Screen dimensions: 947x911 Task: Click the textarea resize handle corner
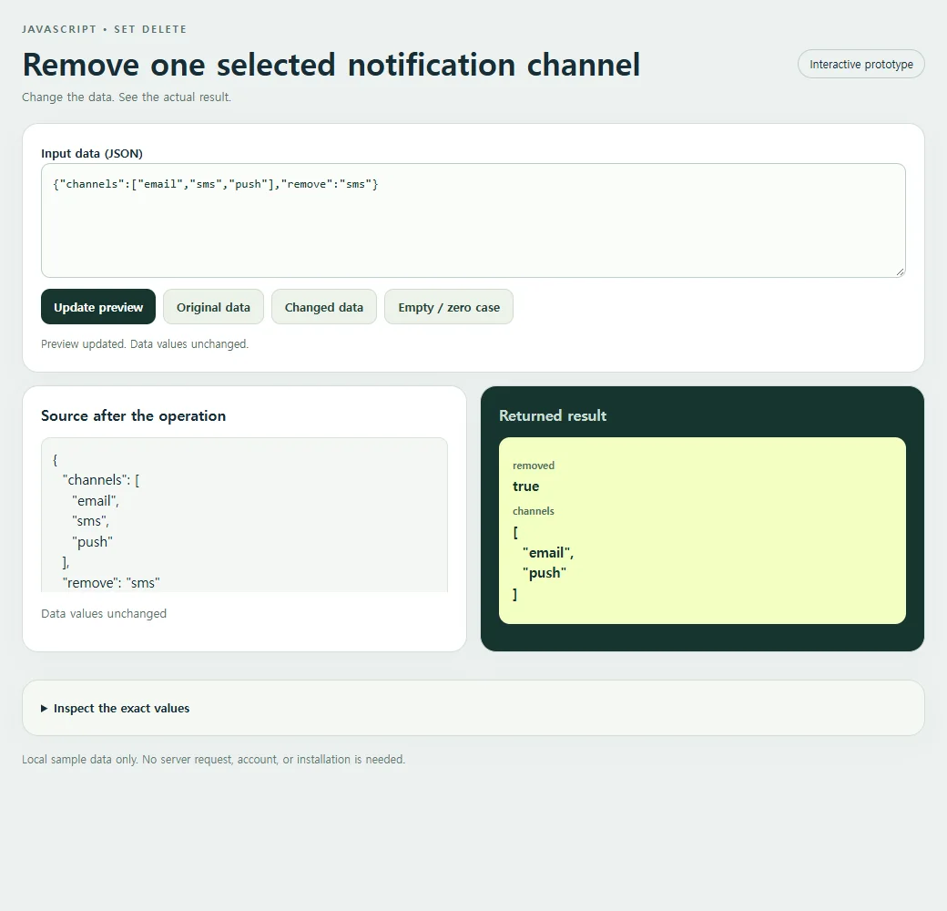click(x=900, y=271)
